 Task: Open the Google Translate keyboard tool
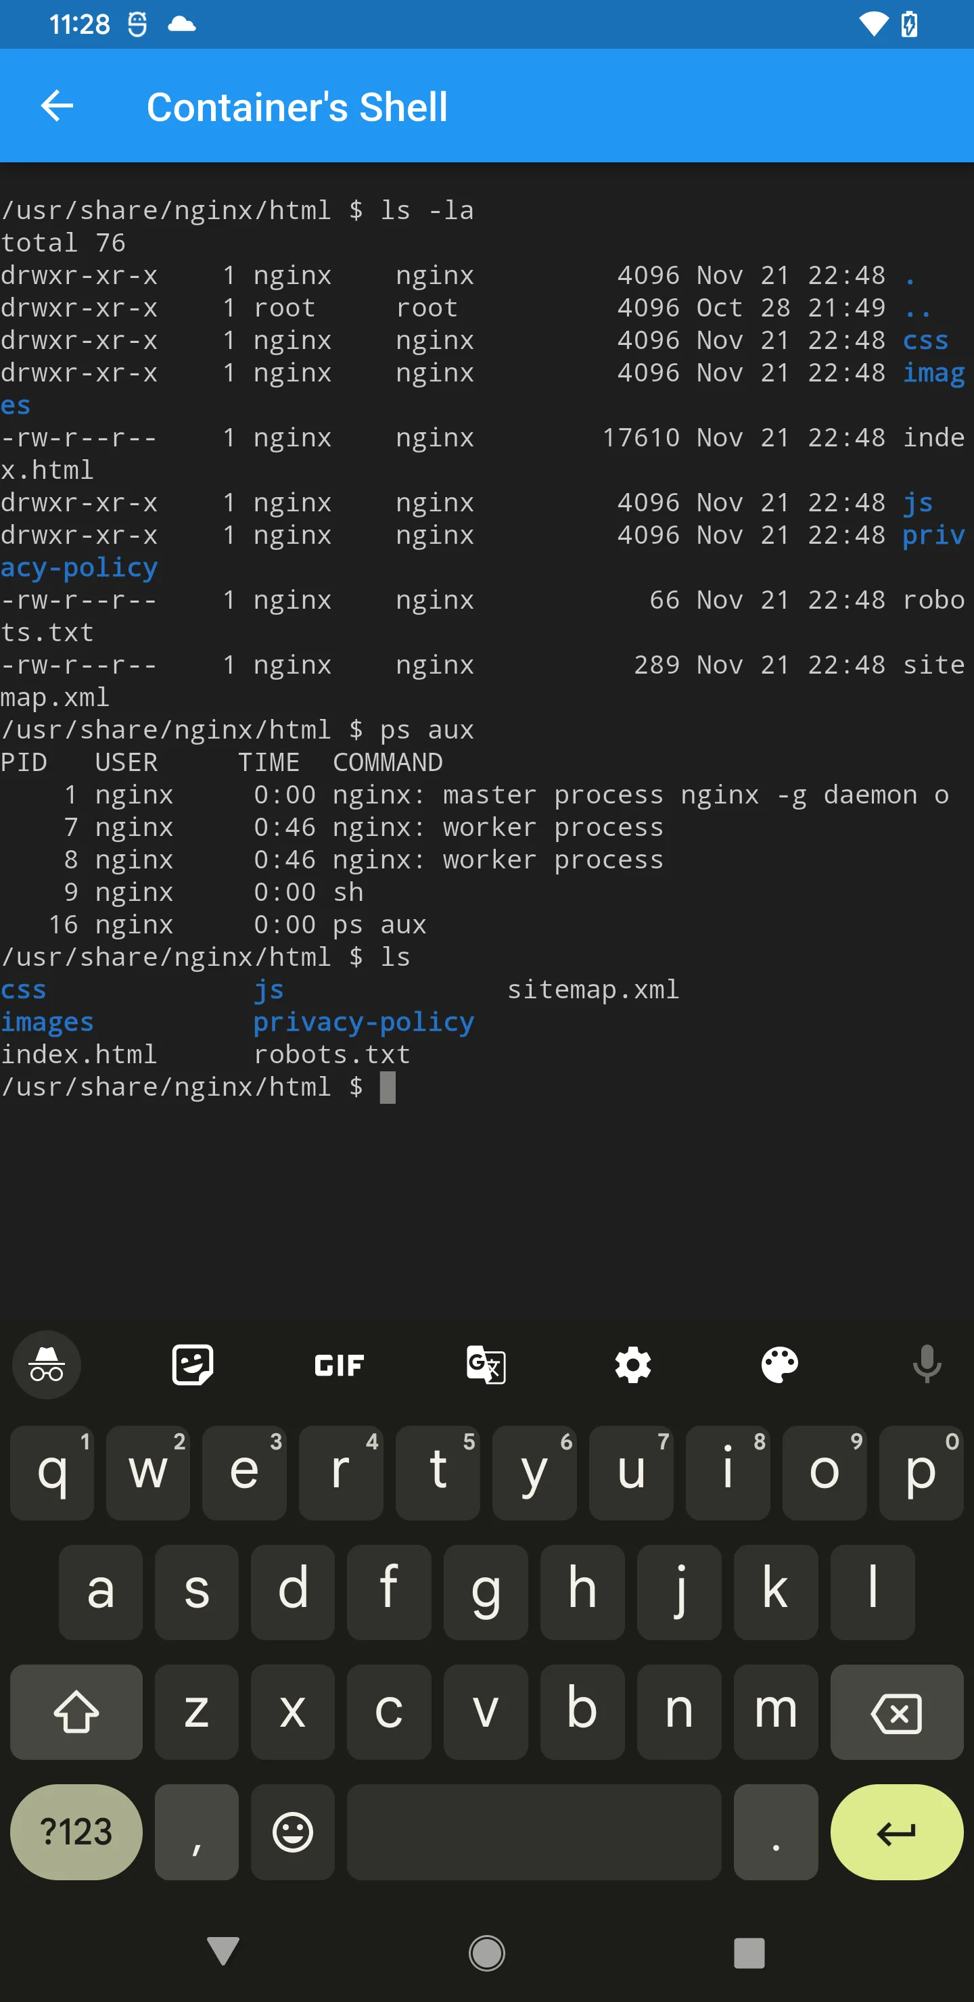click(486, 1365)
